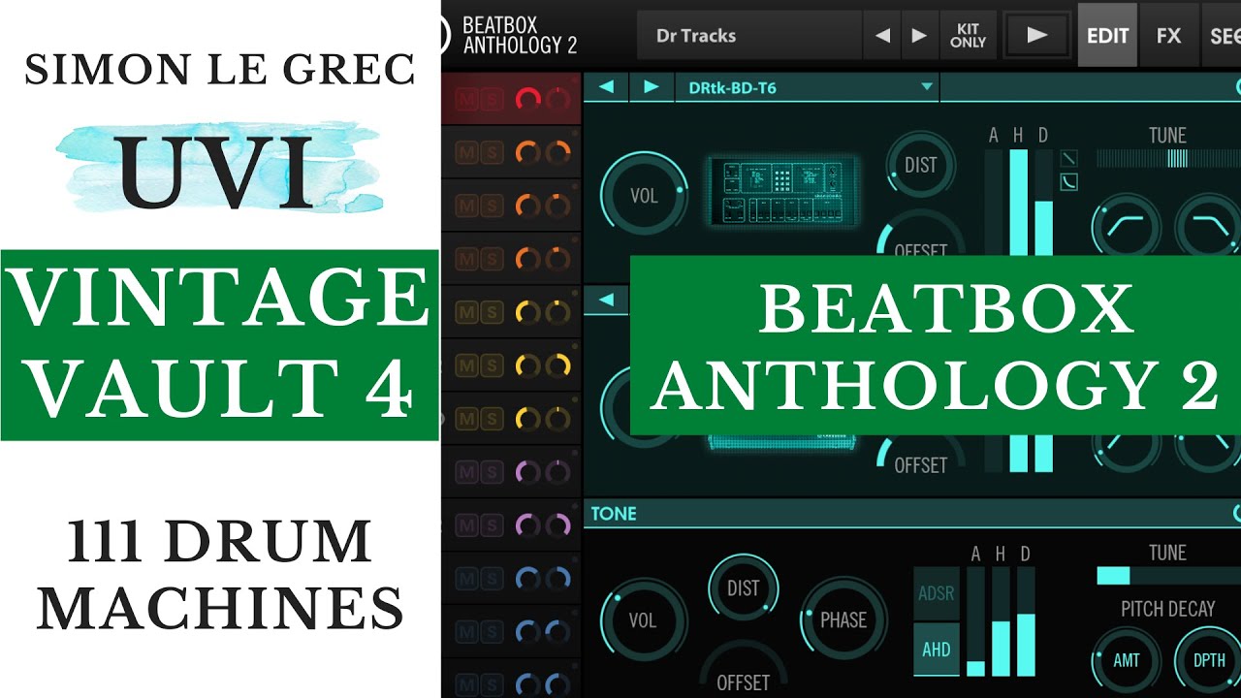Click the TUNE strip in DRtk-BD-T6 layer

[1167, 158]
